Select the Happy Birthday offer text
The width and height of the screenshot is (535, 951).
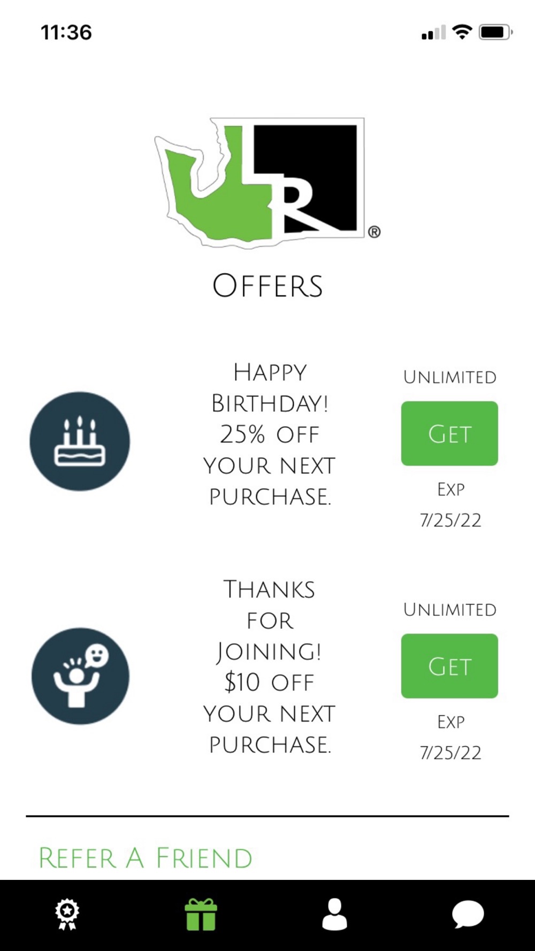pos(269,434)
